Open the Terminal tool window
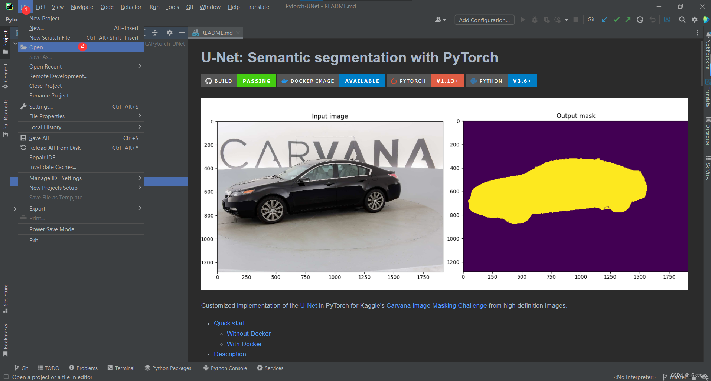Image resolution: width=711 pixels, height=381 pixels. coord(121,368)
